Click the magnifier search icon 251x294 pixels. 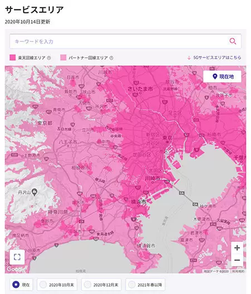[x=233, y=41]
